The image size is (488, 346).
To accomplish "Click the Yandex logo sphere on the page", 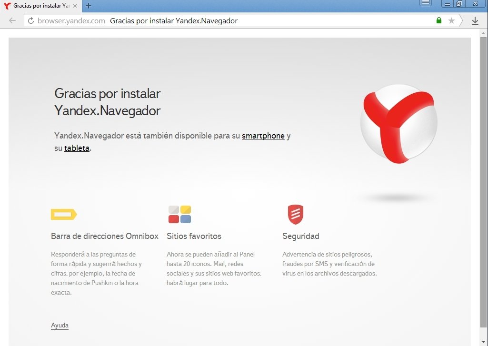I will 398,124.
